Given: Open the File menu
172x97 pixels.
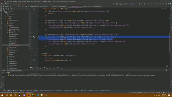Looking at the screenshot, I should click(5, 1).
